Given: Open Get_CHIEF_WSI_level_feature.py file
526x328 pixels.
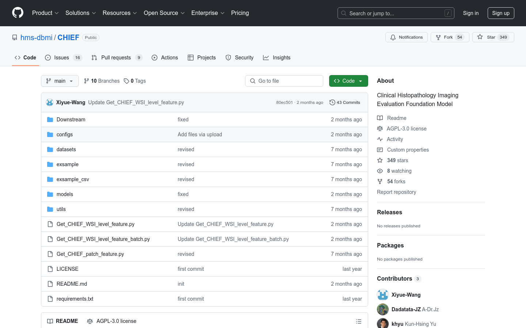Looking at the screenshot, I should 95,224.
